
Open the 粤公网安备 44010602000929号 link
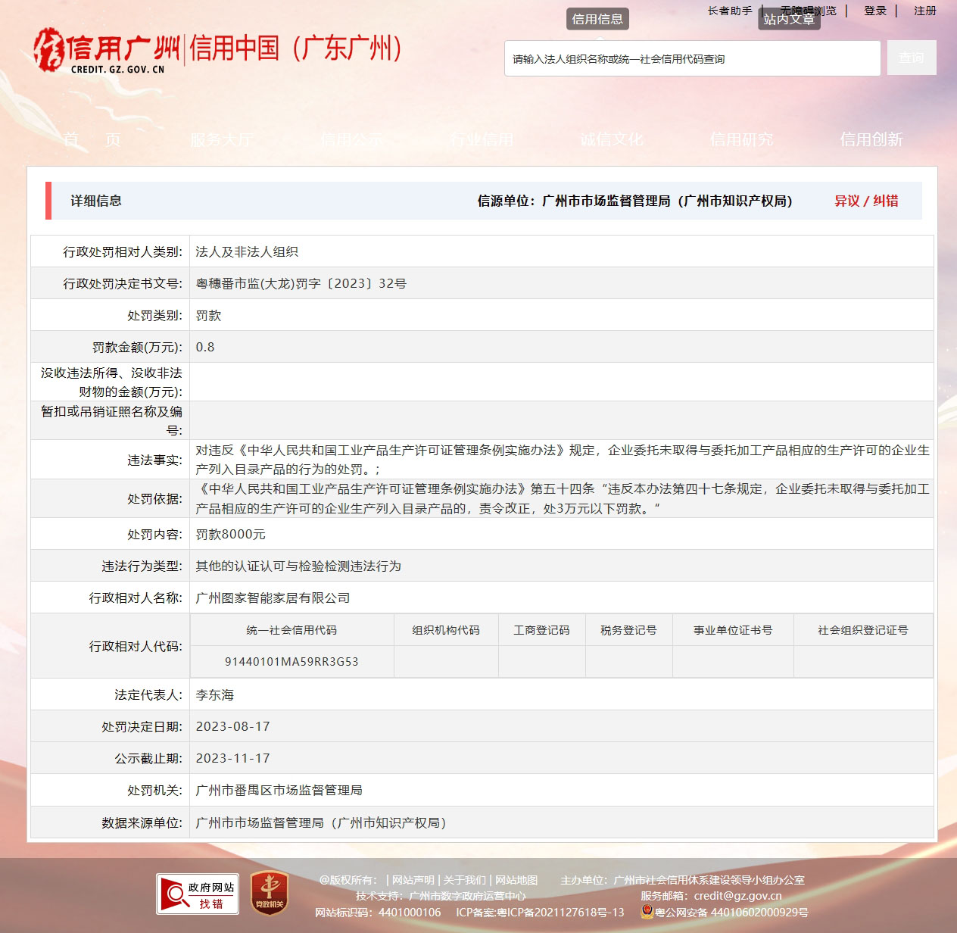731,913
